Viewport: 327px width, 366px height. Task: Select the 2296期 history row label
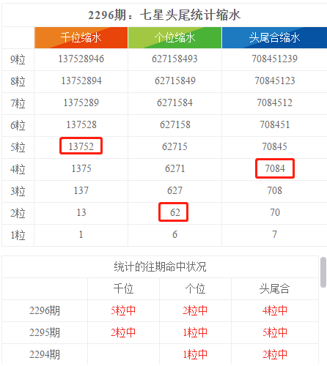(45, 310)
